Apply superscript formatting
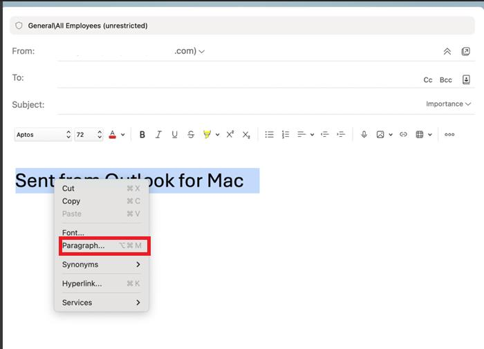 [x=230, y=135]
